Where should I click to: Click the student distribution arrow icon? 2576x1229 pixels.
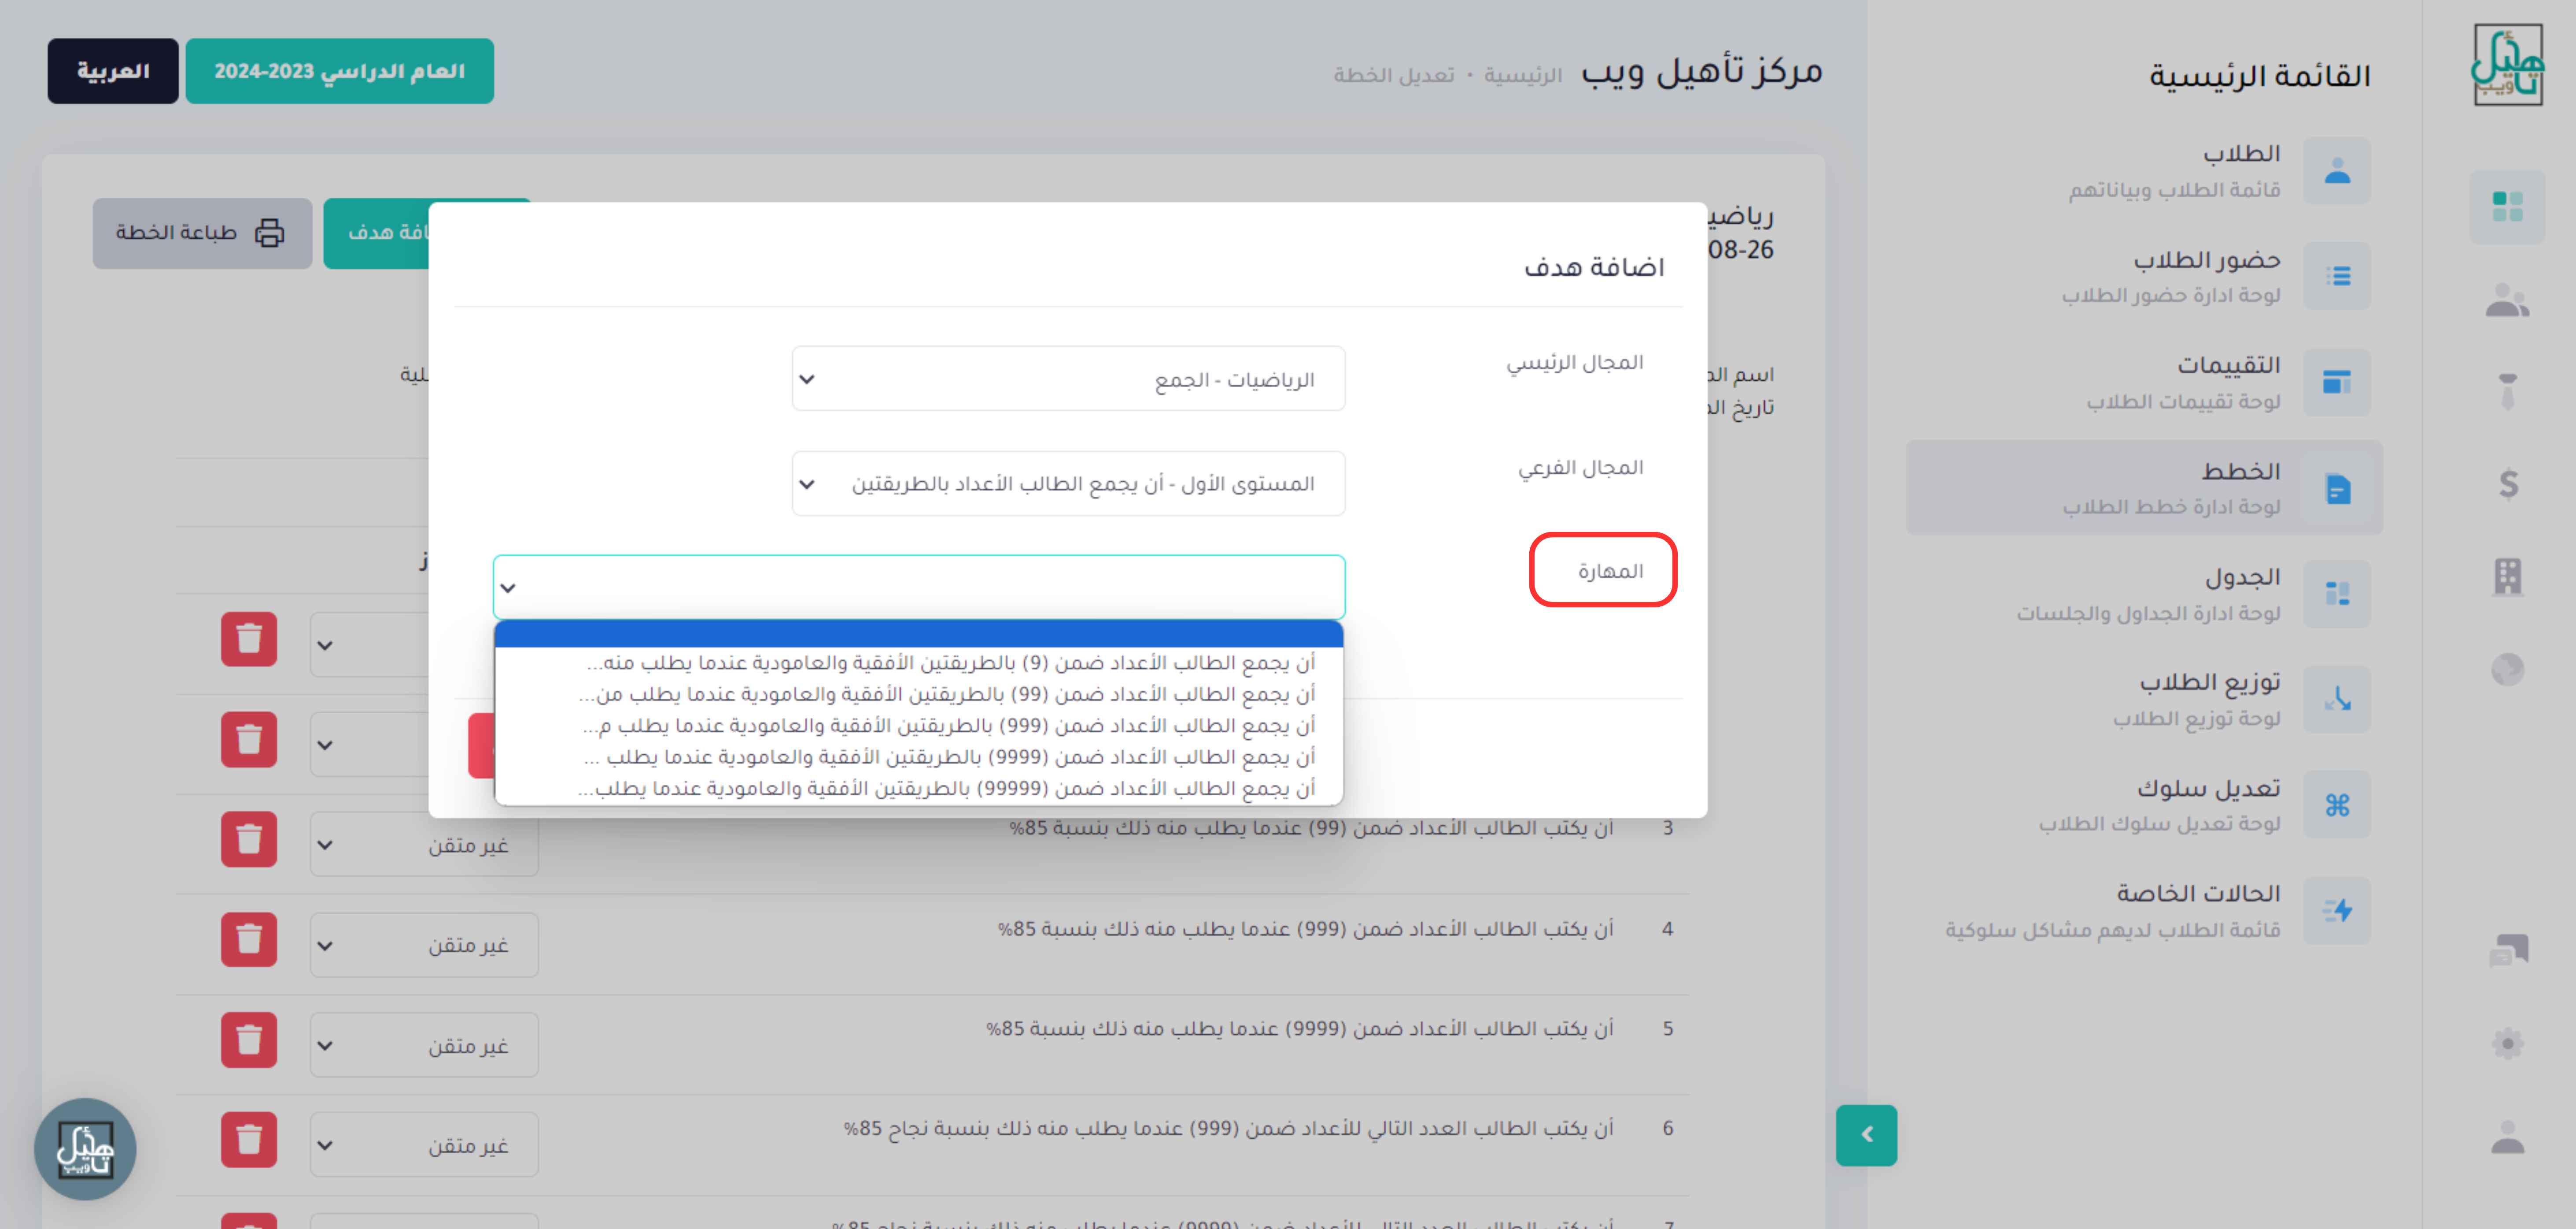(2337, 699)
